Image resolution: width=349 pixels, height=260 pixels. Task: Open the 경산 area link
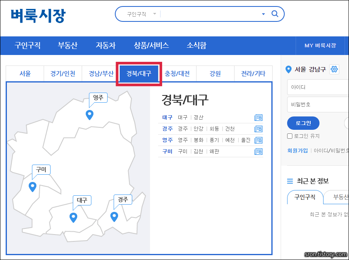point(199,117)
